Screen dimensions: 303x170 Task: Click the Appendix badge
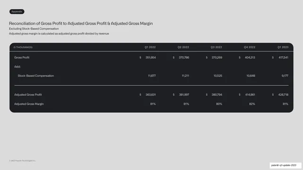pyautogui.click(x=17, y=12)
